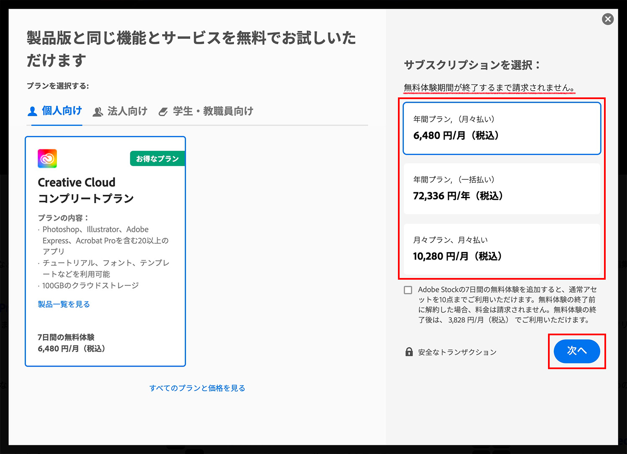Screen dimensions: 627x454
Task: Click the lock icon beside 安全なトランザクション
Action: coord(409,352)
